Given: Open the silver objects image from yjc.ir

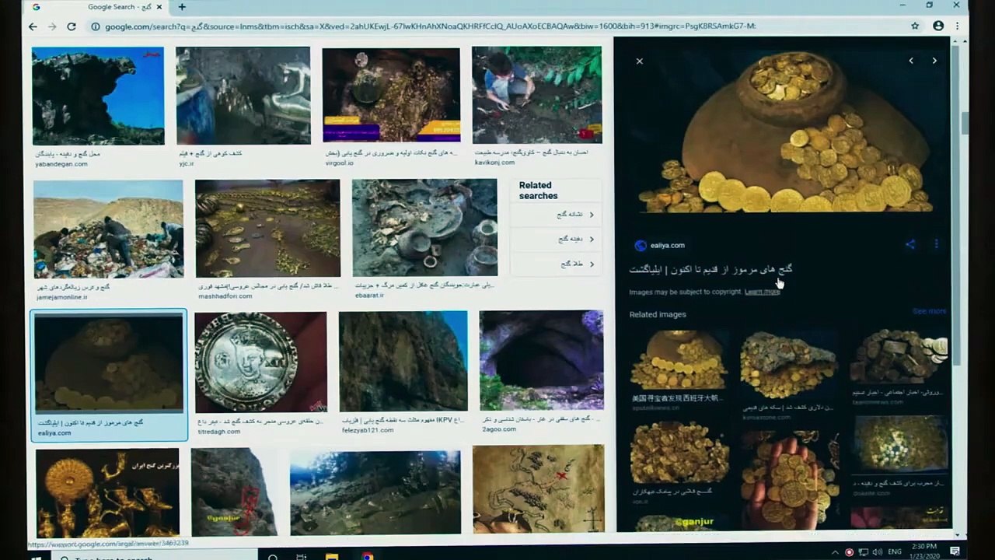Looking at the screenshot, I should pos(243,96).
